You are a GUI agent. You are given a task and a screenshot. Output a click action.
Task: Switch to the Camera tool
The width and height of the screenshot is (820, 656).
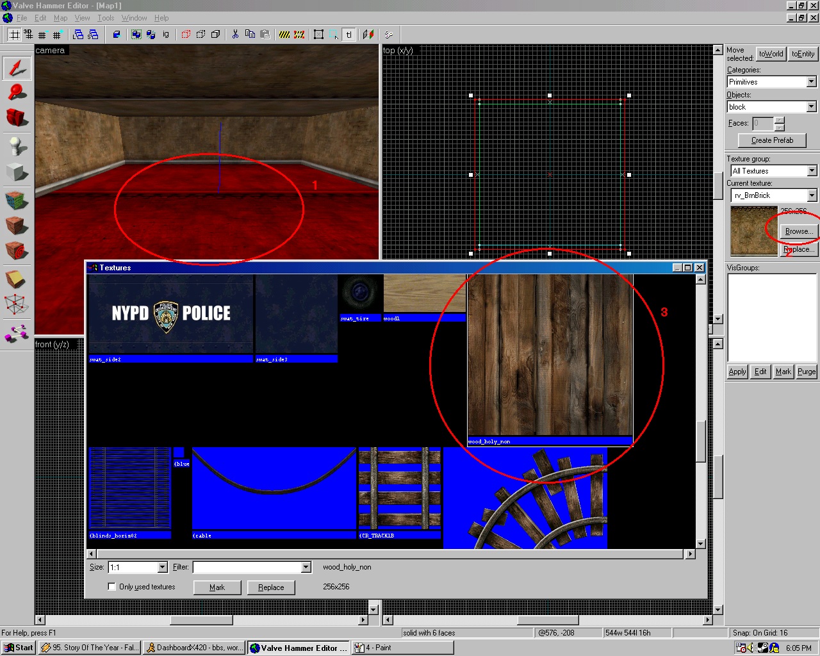point(16,116)
